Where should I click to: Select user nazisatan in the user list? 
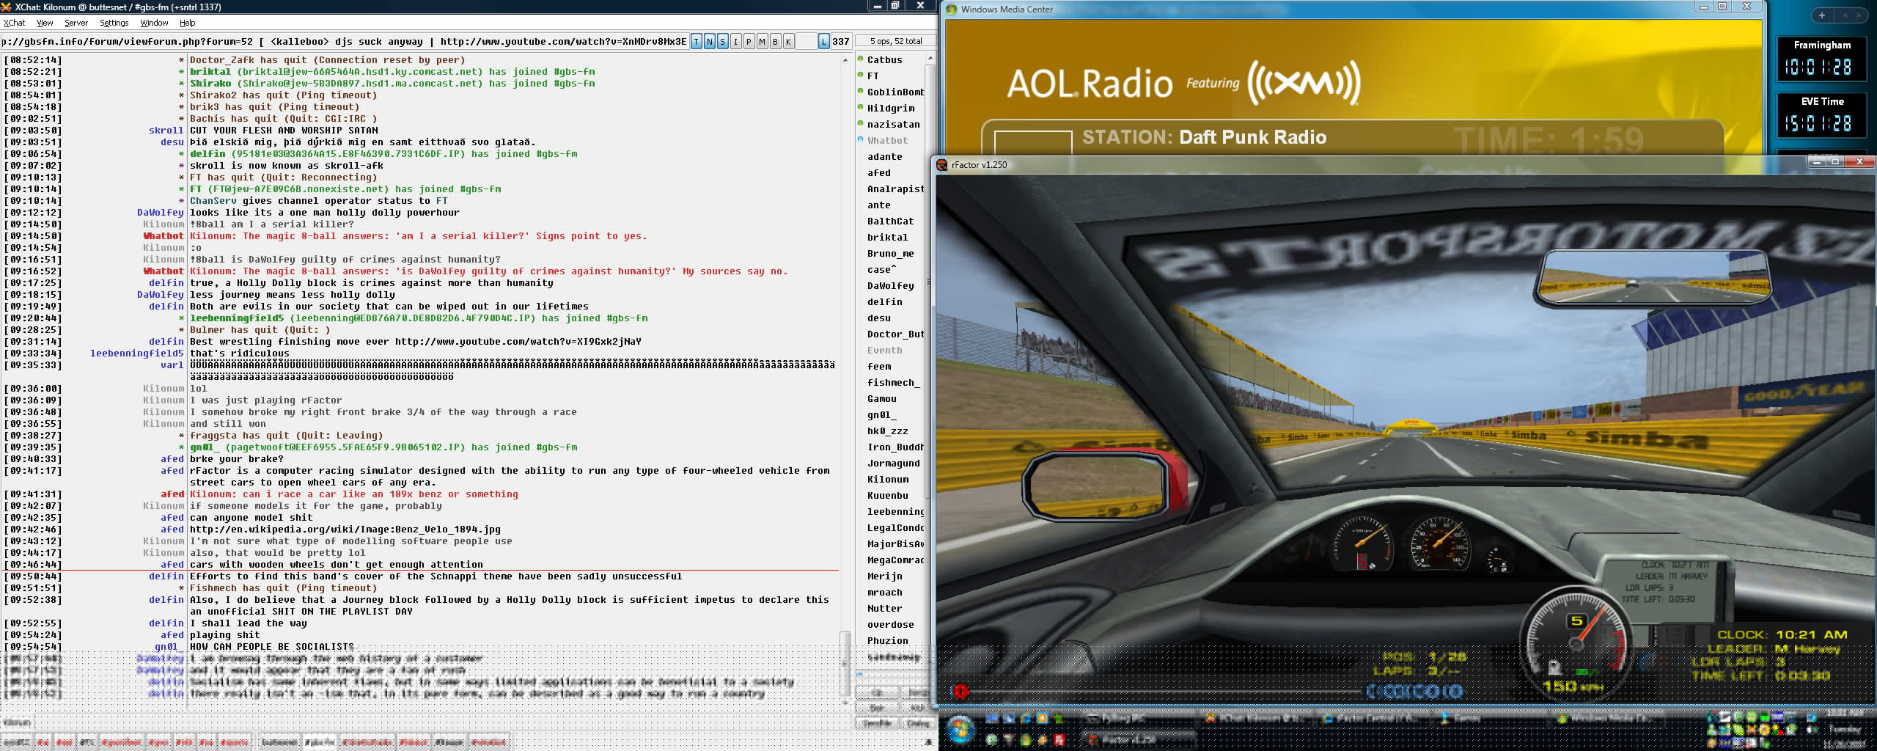coord(893,124)
